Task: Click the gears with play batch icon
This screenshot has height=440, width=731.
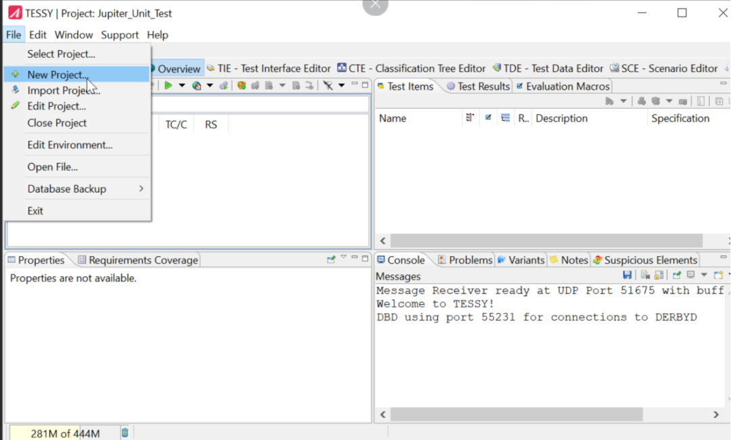Action: 224,85
